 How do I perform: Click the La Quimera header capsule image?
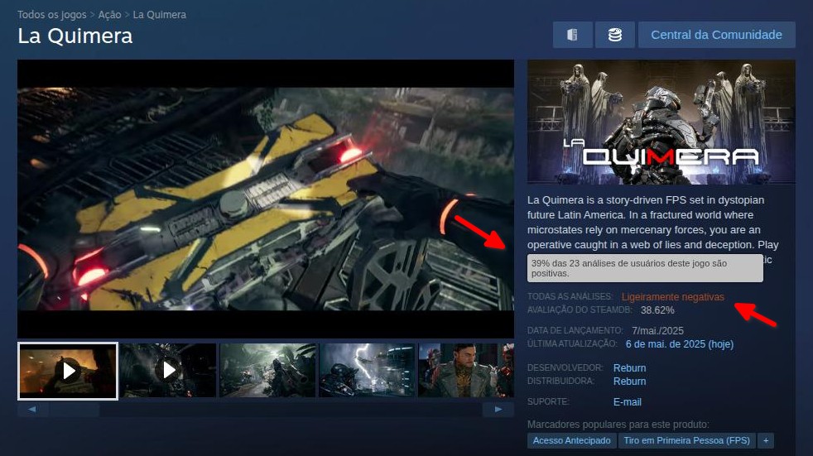661,122
